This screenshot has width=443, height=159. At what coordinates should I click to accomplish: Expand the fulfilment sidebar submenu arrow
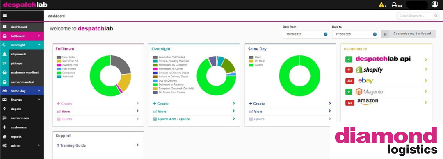[39, 36]
